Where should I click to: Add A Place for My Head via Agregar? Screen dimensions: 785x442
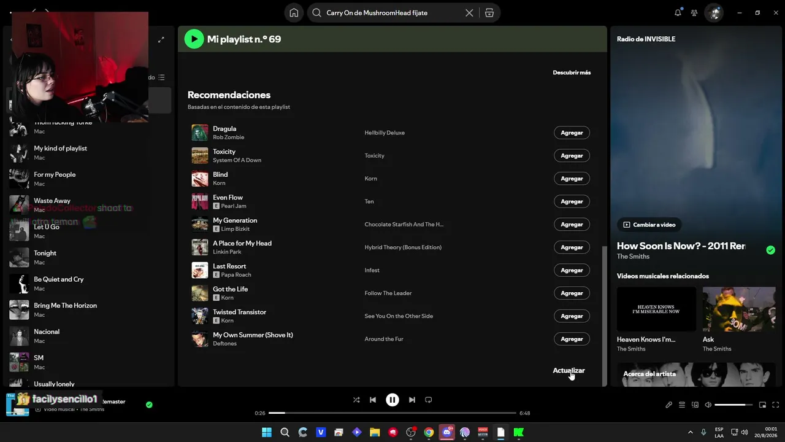point(572,247)
